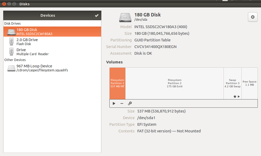The height and width of the screenshot is (156, 261).
Task: Click the 180 GB Disk hard drive icon in list
Action: (x=11, y=32)
